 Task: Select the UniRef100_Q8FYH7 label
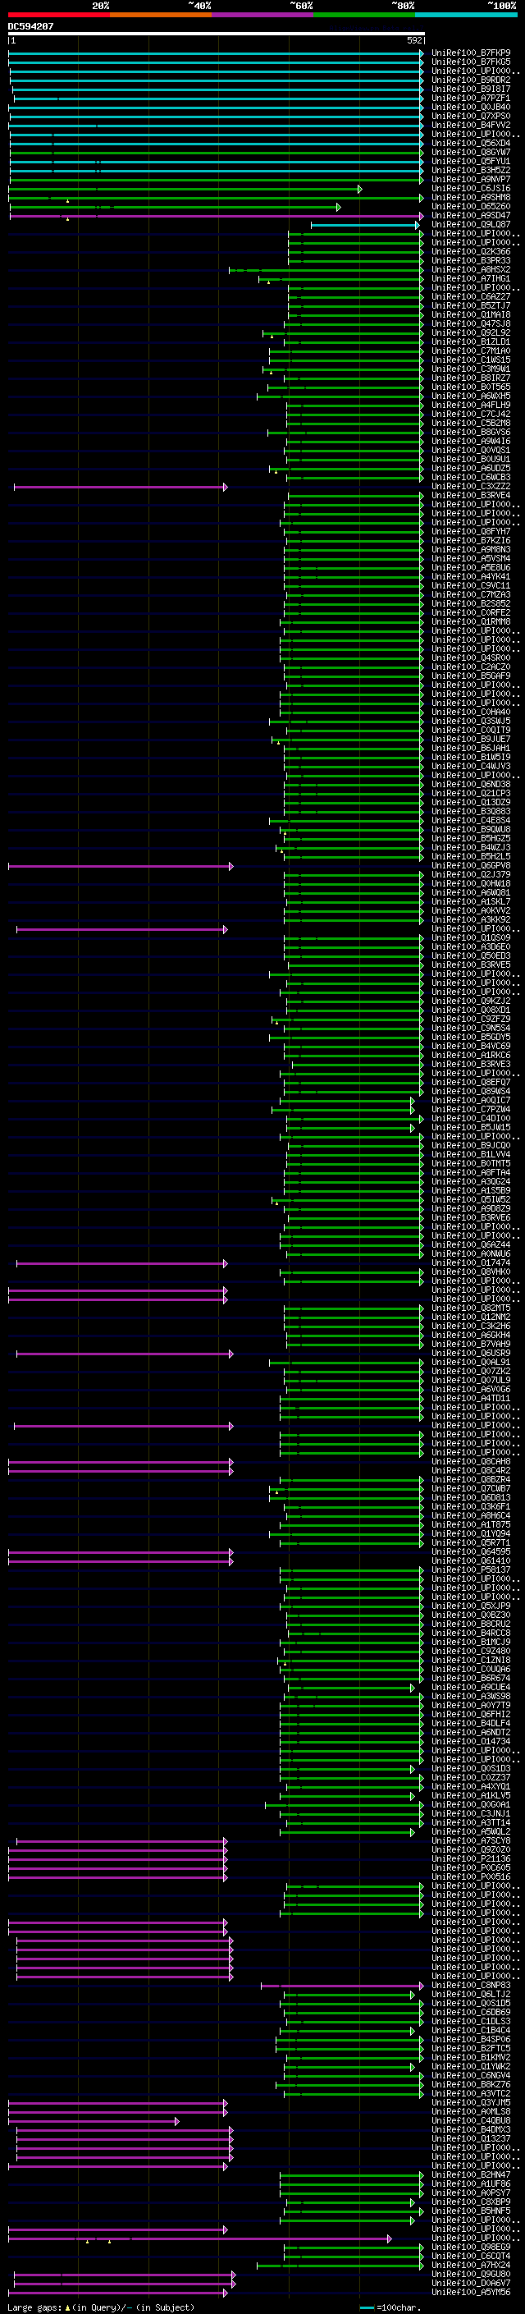click(471, 532)
